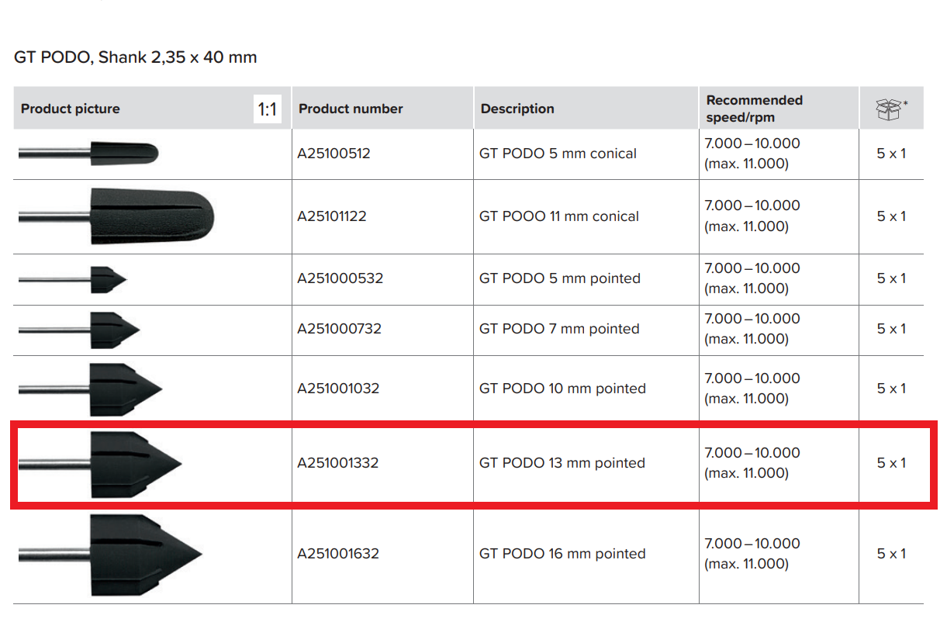Click the packaging box icon in header
The width and height of the screenshot is (947, 629).
coord(888,109)
